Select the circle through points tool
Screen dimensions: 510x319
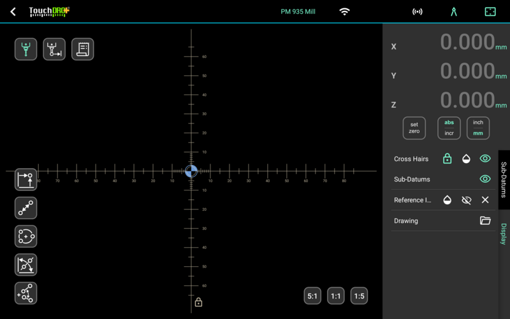click(x=25, y=236)
